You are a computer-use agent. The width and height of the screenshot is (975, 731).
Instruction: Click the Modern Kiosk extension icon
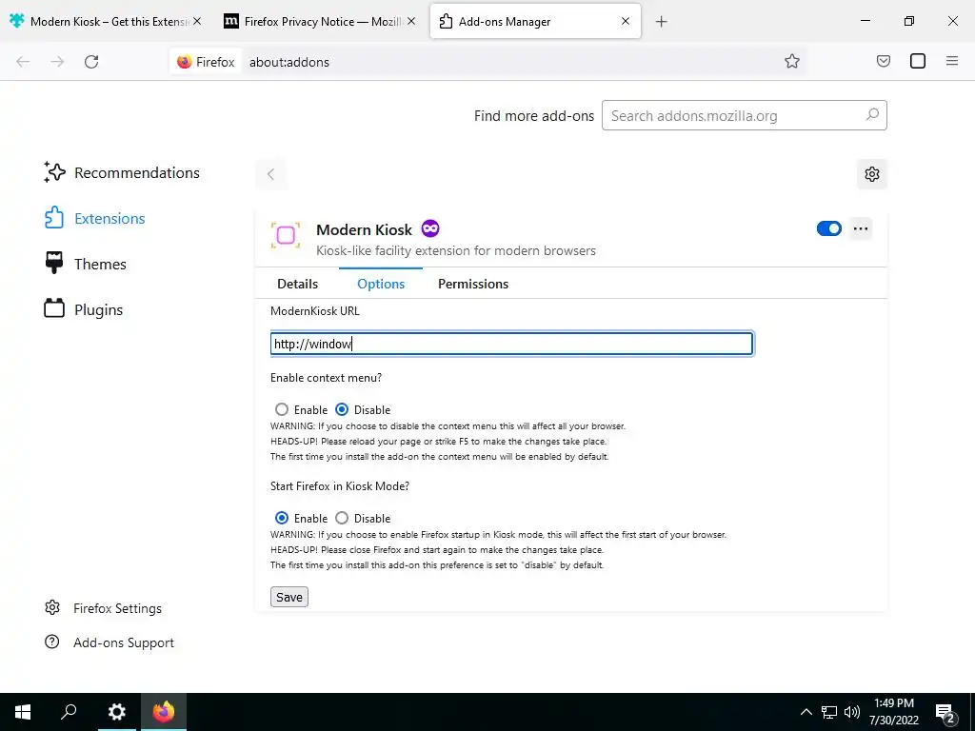[x=286, y=236]
